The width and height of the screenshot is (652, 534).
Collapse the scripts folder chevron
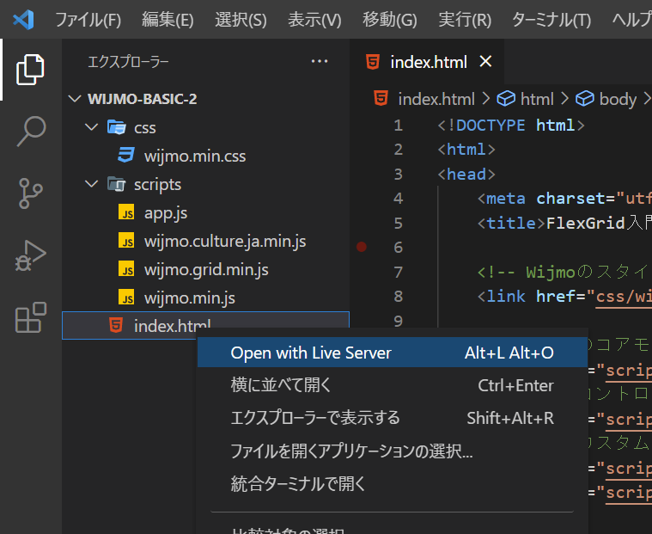click(x=91, y=184)
